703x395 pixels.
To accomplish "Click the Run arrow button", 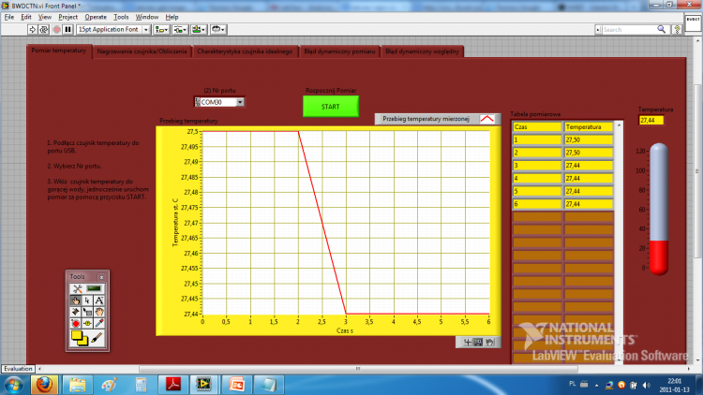I will [x=32, y=30].
